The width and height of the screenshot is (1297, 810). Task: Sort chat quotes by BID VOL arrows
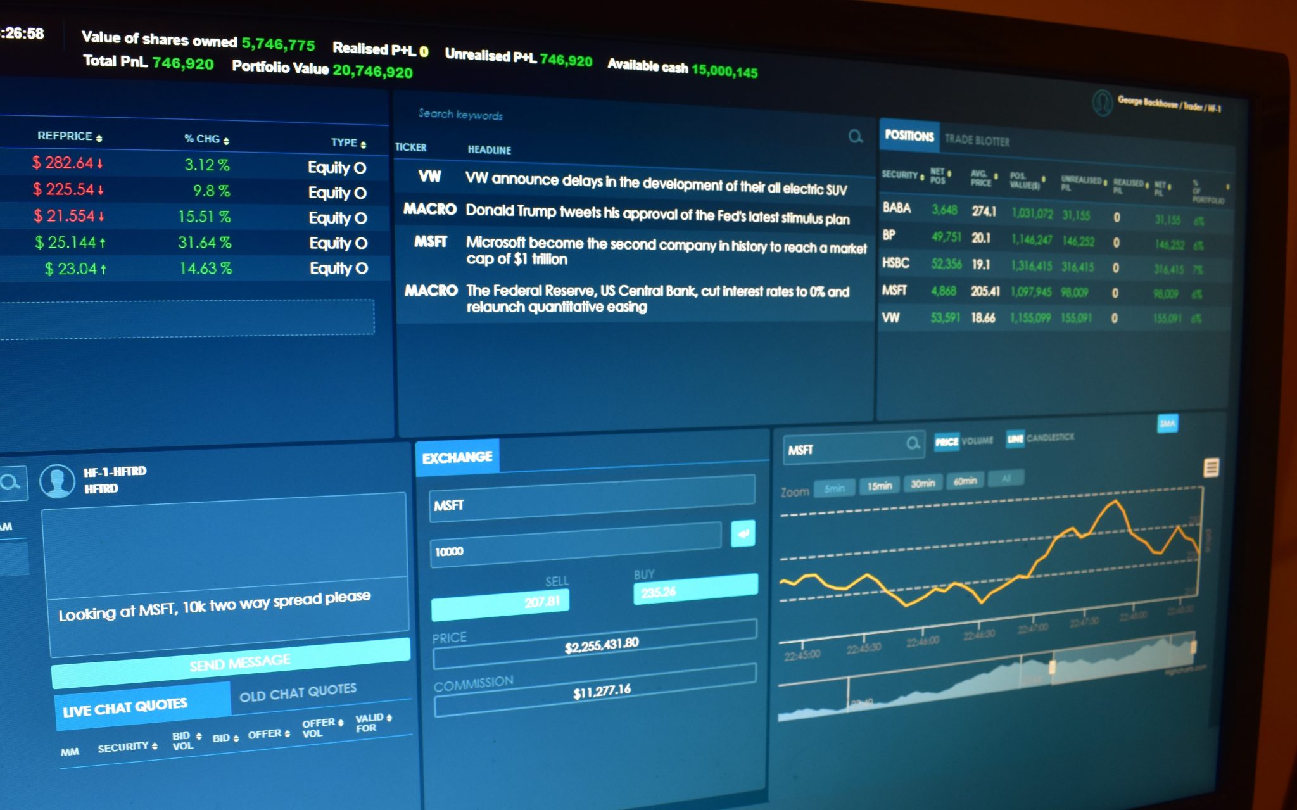click(199, 736)
